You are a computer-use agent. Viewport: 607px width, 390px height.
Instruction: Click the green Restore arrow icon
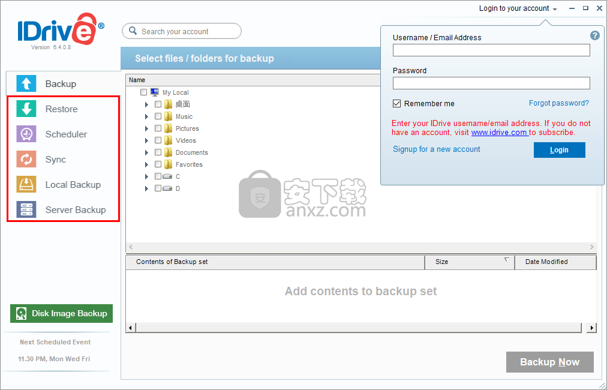(x=26, y=109)
